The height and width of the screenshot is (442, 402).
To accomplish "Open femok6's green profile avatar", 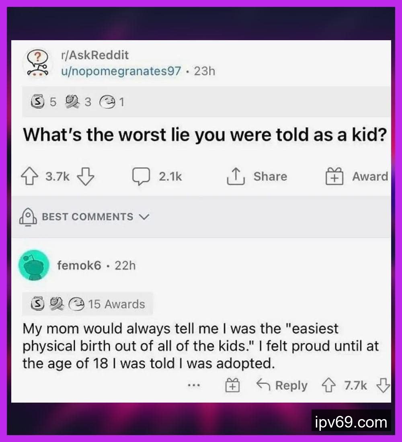I will 34,265.
